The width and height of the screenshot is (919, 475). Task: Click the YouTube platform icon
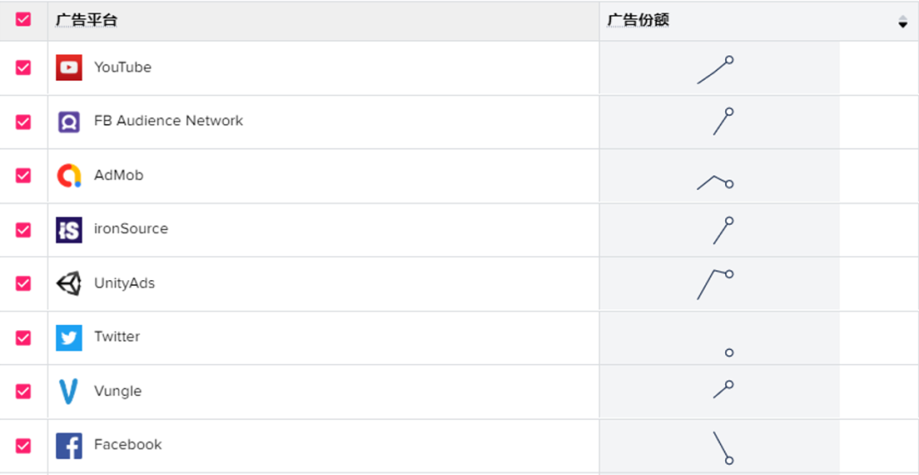(x=69, y=67)
